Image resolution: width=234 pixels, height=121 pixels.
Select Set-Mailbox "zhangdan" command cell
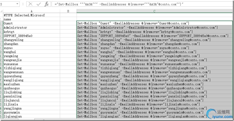tap(155, 44)
